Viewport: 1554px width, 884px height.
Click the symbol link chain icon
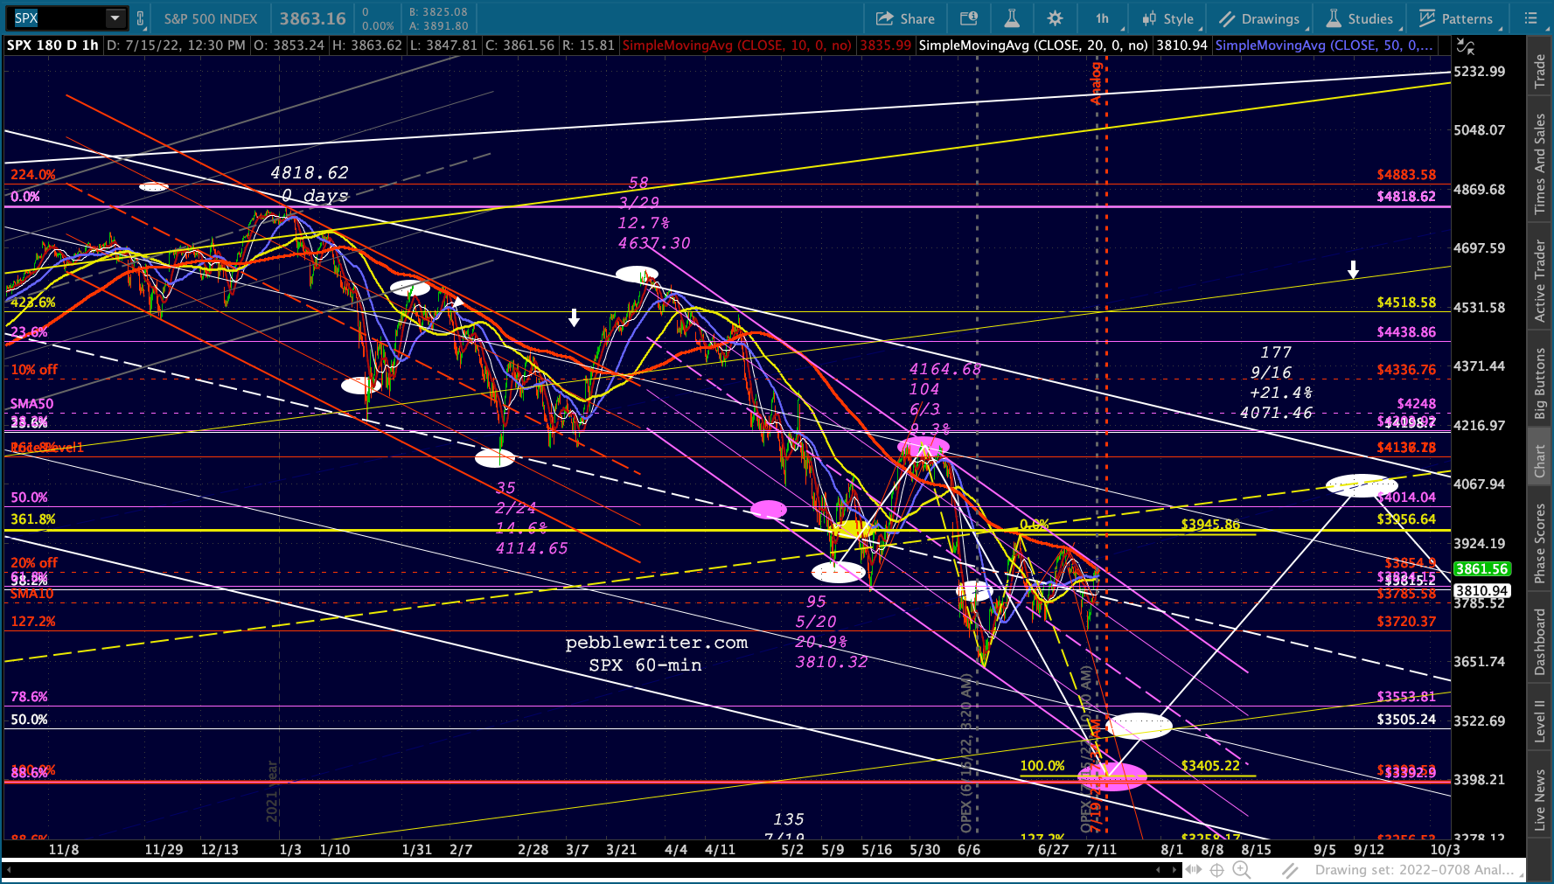click(x=140, y=18)
